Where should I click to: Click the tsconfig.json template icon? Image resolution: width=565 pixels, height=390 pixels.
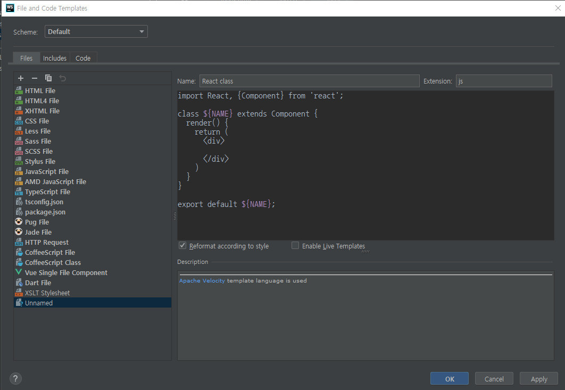pyautogui.click(x=19, y=202)
